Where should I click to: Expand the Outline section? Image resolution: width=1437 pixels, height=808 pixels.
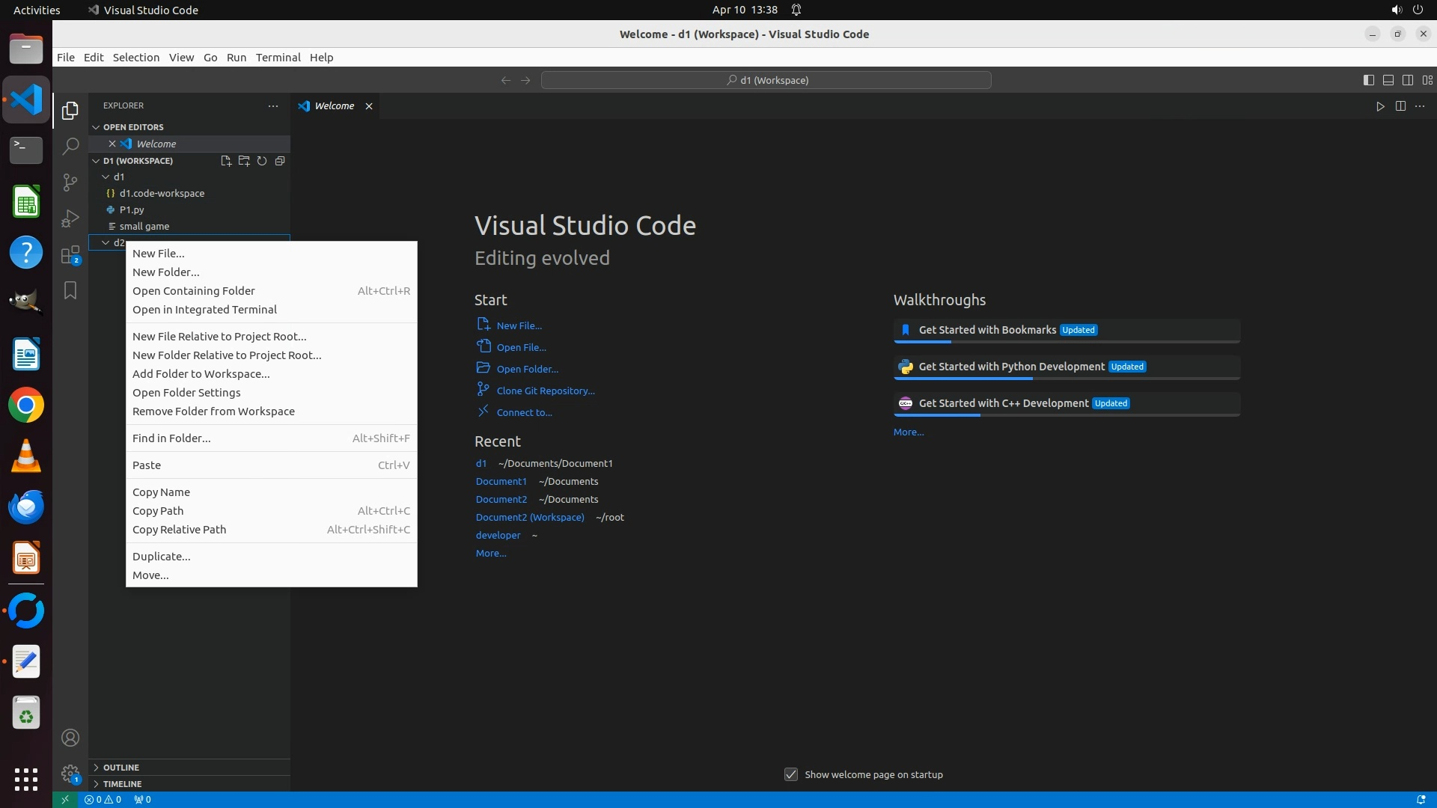click(121, 768)
